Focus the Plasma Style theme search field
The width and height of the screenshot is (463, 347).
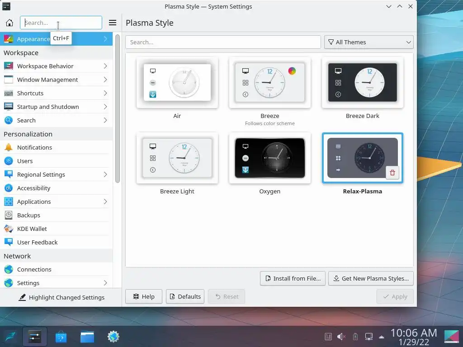pos(223,42)
